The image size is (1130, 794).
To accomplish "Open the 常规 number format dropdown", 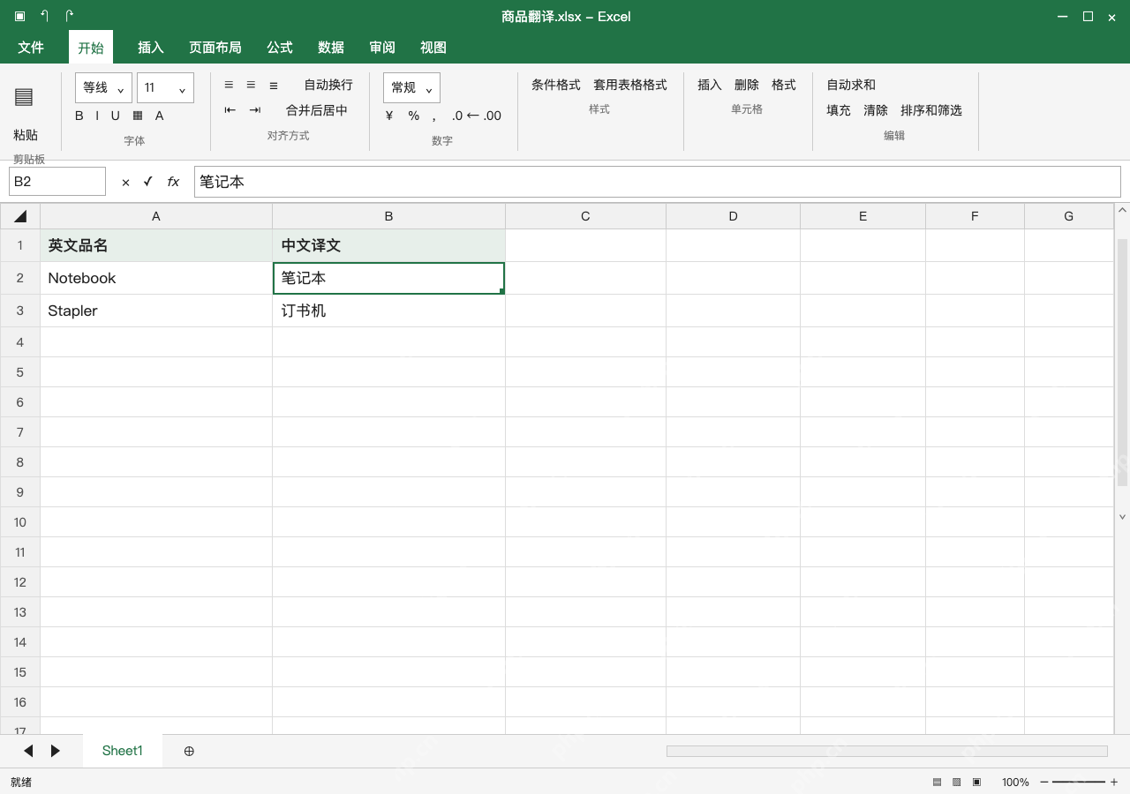I will tap(411, 87).
